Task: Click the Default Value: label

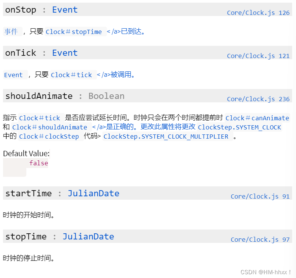Action: tap(26, 154)
